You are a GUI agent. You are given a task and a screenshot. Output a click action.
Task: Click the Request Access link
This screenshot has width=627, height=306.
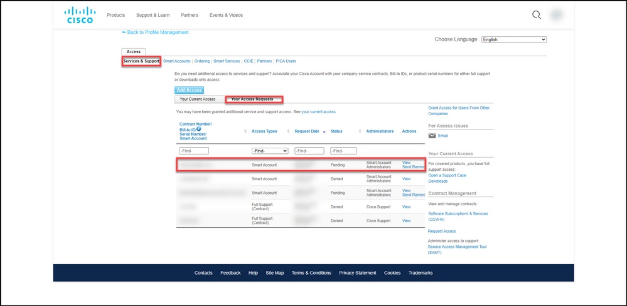[442, 231]
